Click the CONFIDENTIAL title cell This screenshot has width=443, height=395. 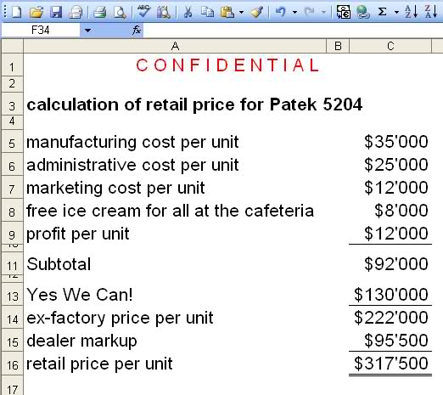(227, 65)
